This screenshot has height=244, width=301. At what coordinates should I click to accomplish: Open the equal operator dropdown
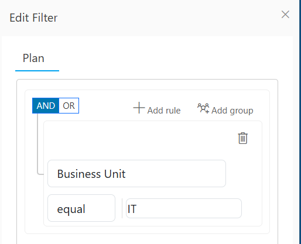(81, 208)
